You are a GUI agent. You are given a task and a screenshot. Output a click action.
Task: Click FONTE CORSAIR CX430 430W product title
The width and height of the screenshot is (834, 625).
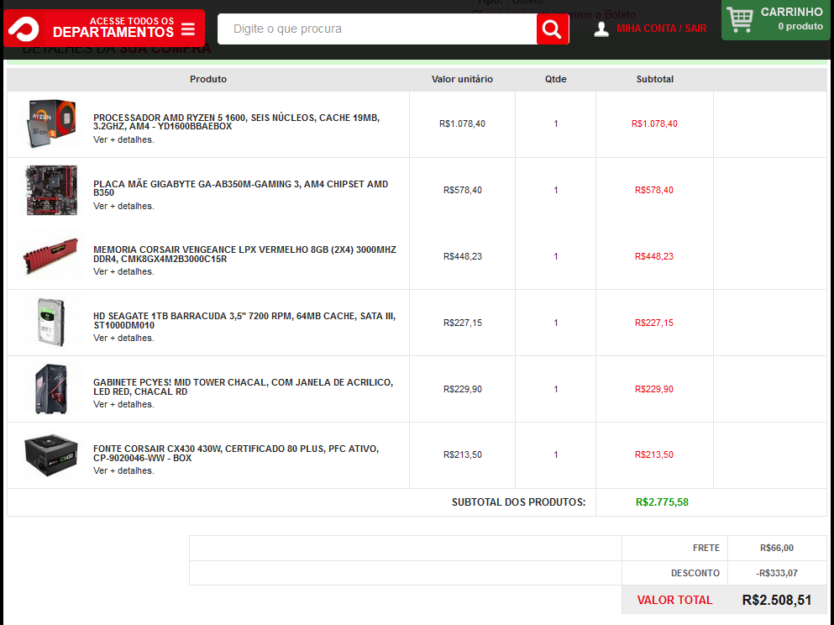[x=236, y=453]
